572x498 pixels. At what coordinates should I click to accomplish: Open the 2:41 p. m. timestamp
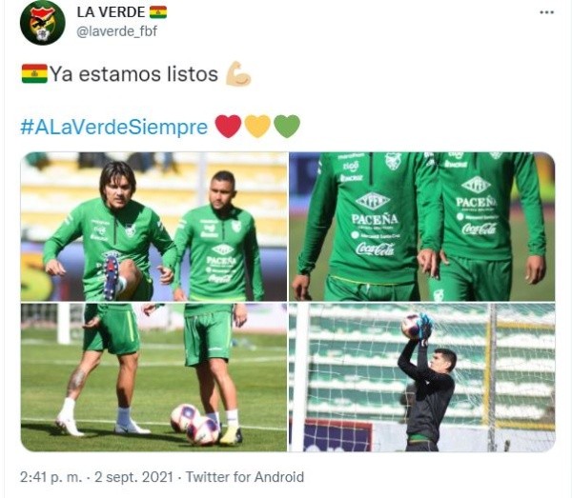51,477
